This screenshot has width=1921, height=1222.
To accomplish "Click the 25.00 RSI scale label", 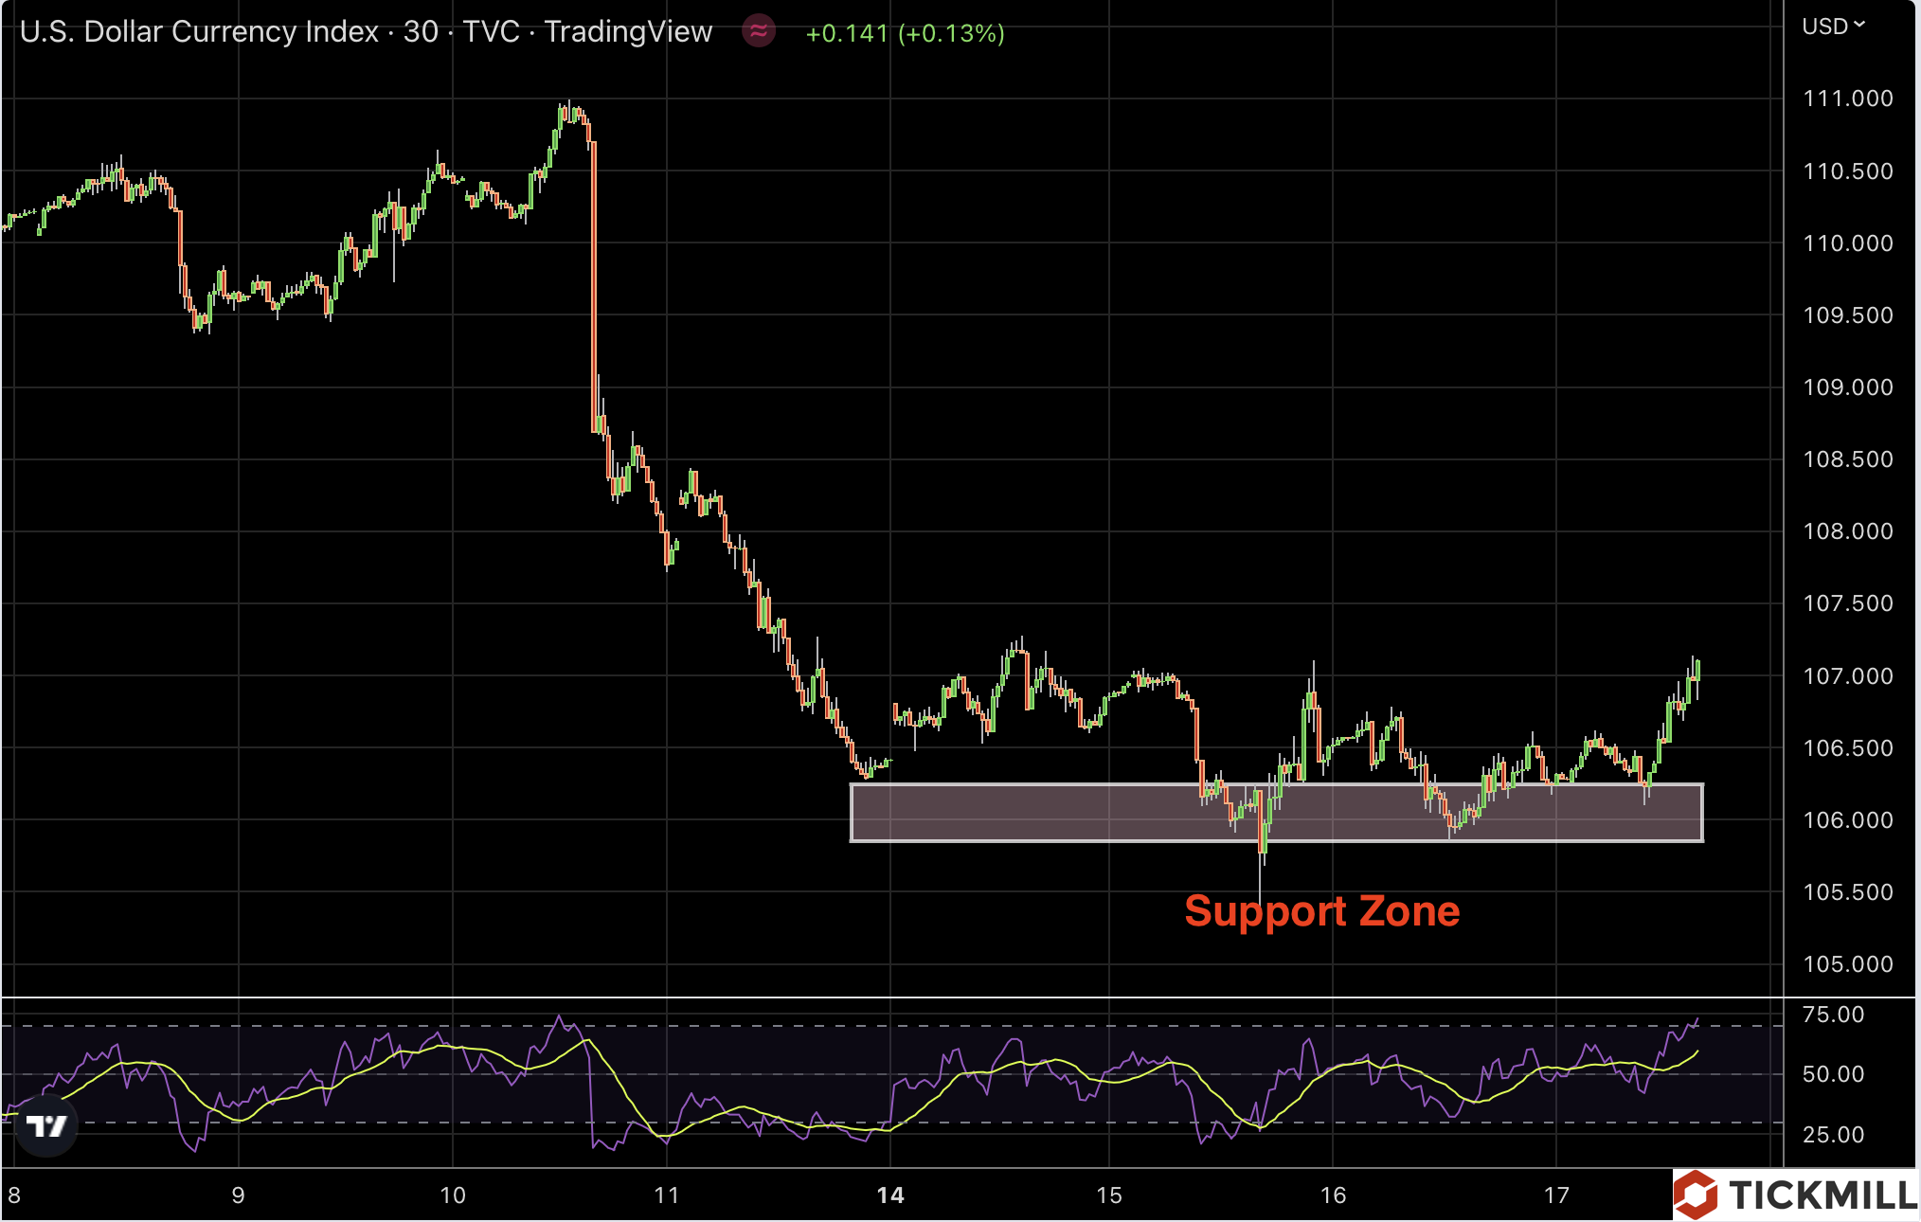I will tap(1833, 1135).
